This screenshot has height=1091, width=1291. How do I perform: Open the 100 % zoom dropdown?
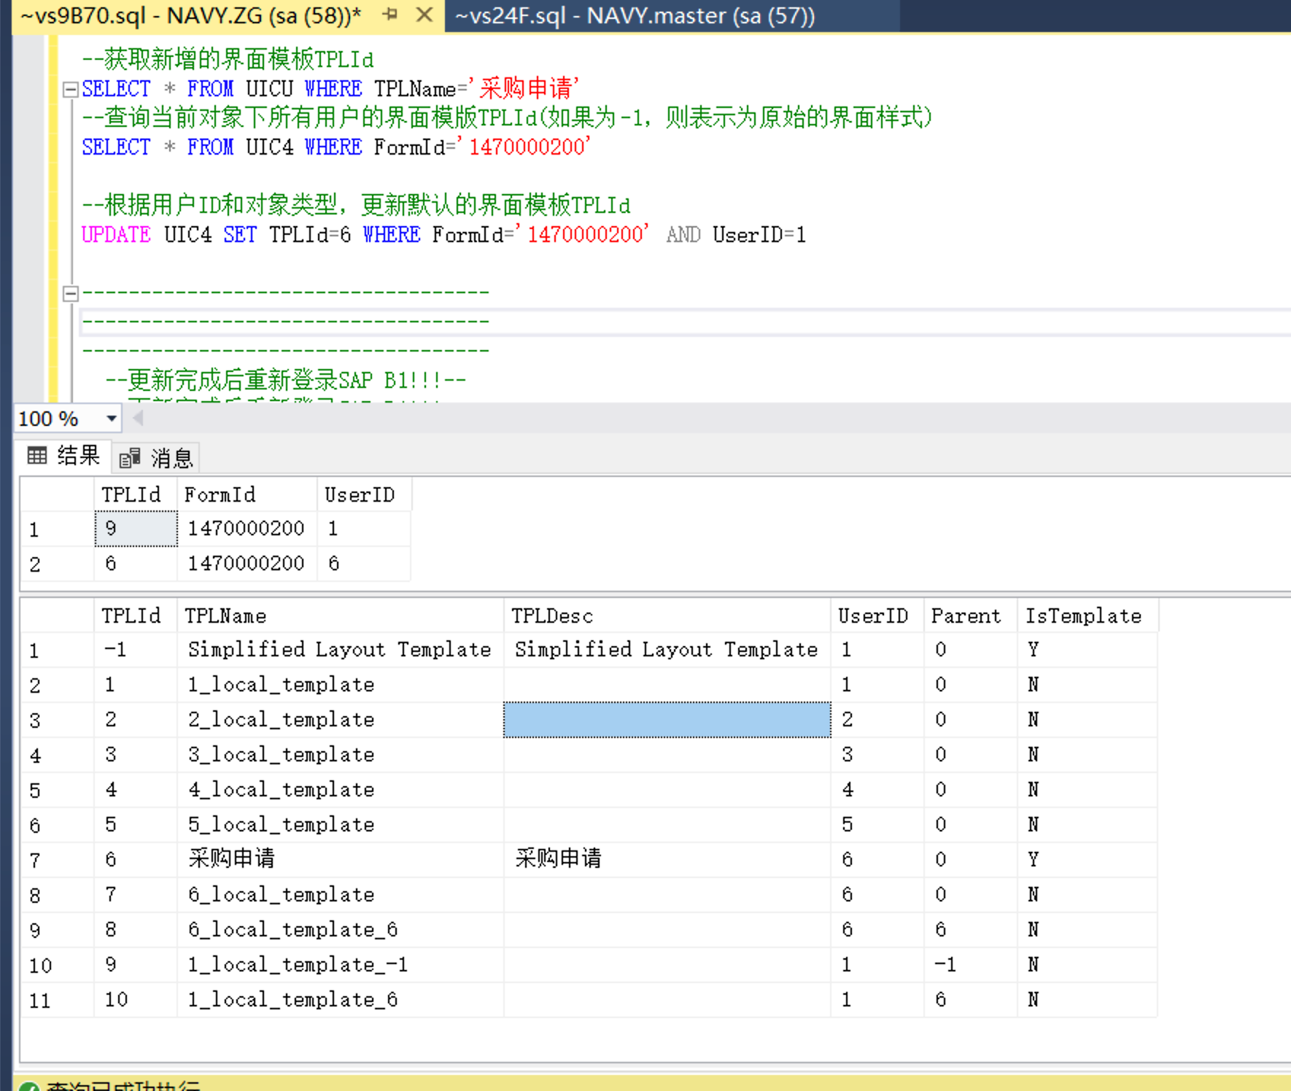coord(111,419)
